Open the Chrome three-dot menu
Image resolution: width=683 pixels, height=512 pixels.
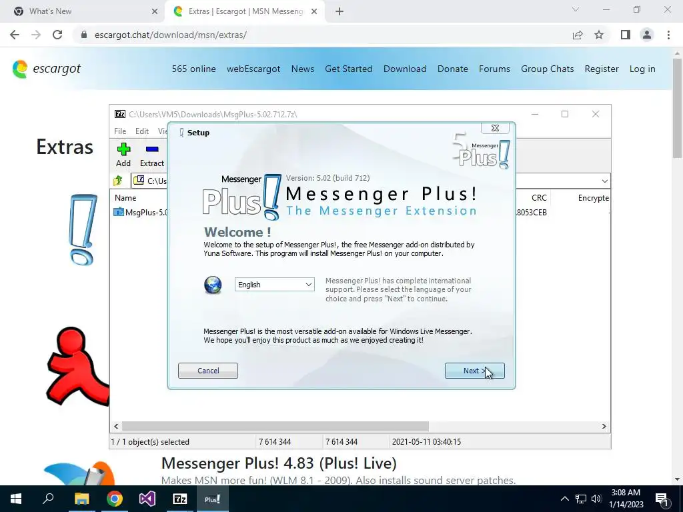[x=668, y=35]
